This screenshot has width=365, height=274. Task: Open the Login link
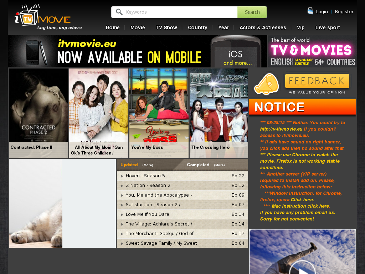322,12
